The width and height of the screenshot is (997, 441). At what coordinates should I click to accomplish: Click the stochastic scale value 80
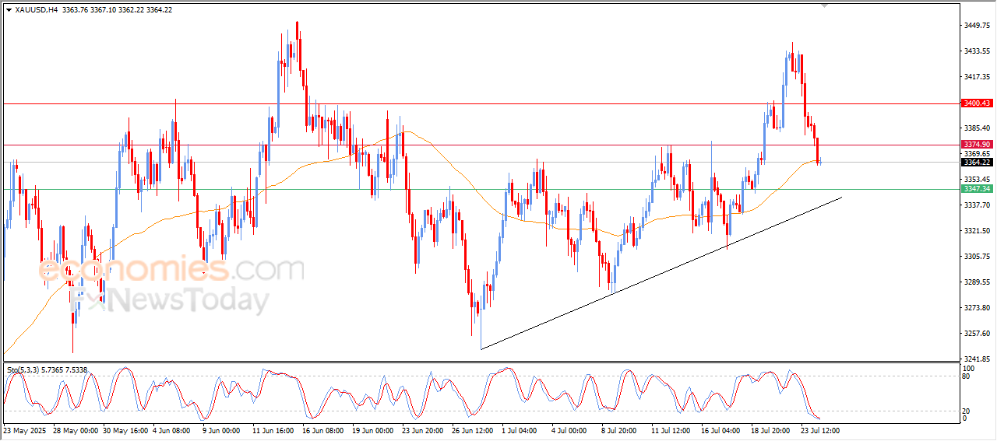(x=967, y=376)
